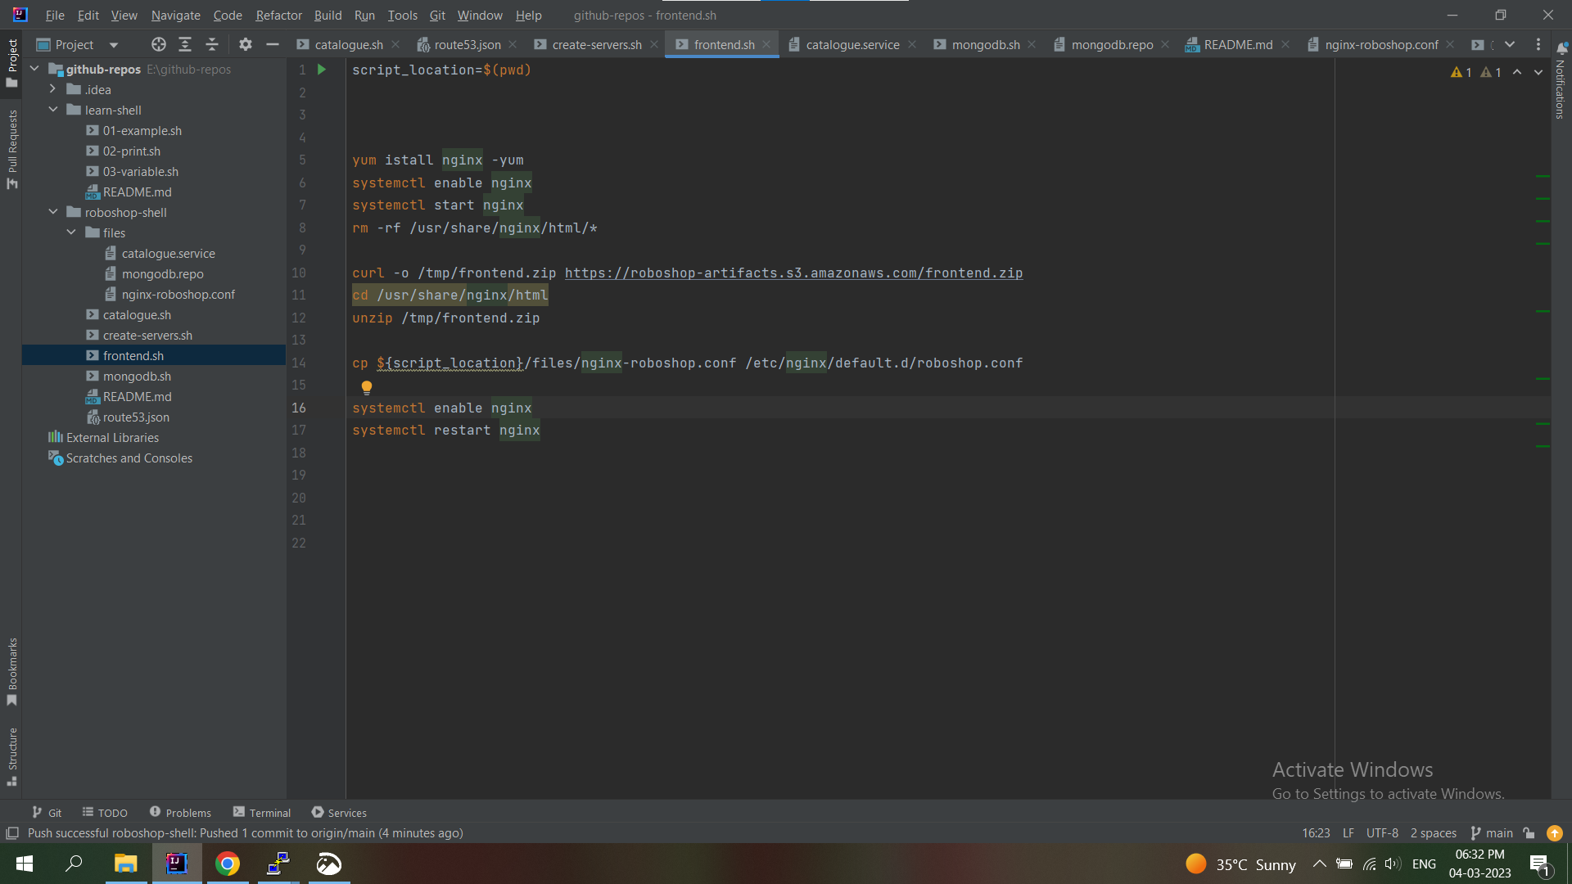Image resolution: width=1572 pixels, height=884 pixels.
Task: Open Project panel settings gear
Action: [246, 45]
